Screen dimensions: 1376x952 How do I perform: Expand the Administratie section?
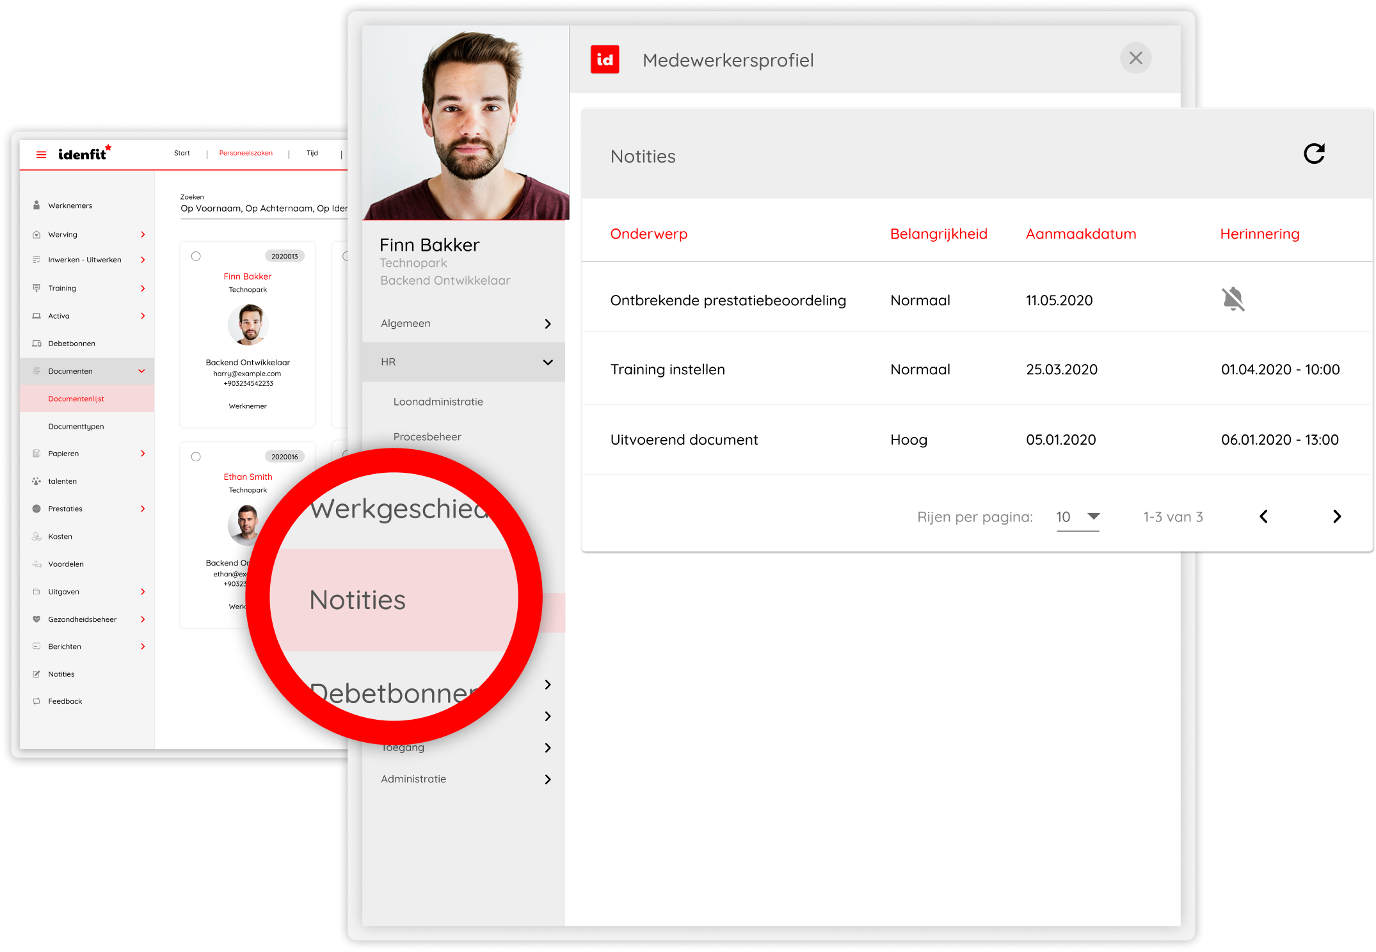point(547,779)
